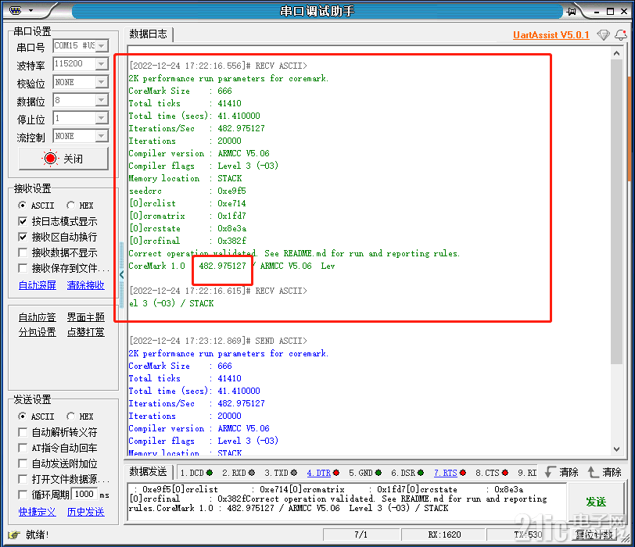Image resolution: width=635 pixels, height=547 pixels.
Task: Switch to the 数据发送 tab
Action: pos(149,472)
